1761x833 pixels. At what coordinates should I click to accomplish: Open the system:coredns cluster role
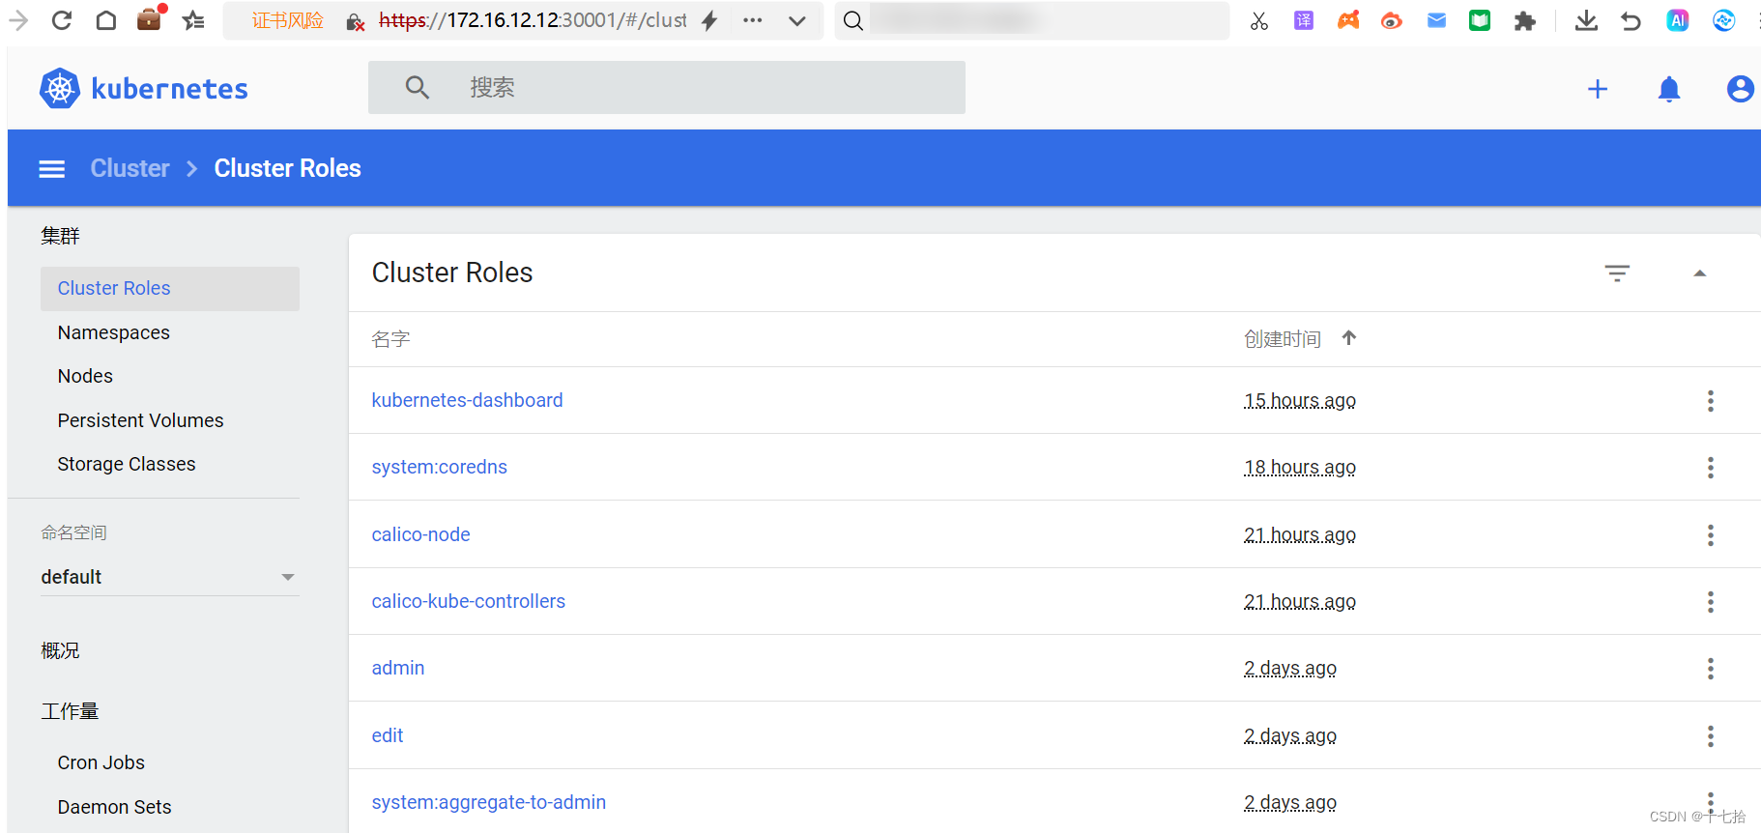point(440,467)
